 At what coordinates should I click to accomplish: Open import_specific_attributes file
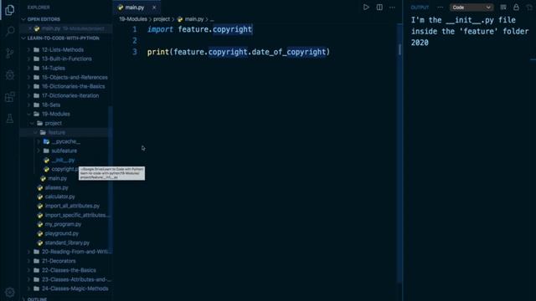tap(76, 215)
